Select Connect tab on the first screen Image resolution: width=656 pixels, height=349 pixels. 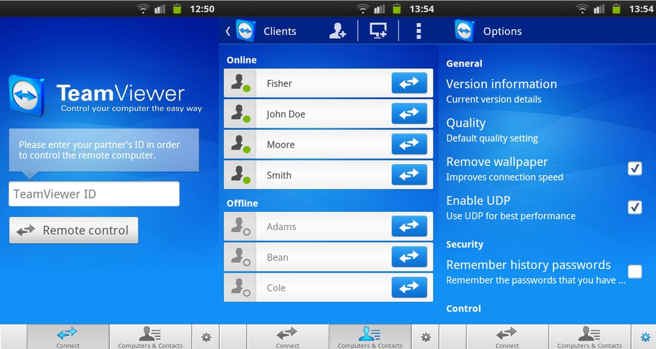pyautogui.click(x=68, y=337)
